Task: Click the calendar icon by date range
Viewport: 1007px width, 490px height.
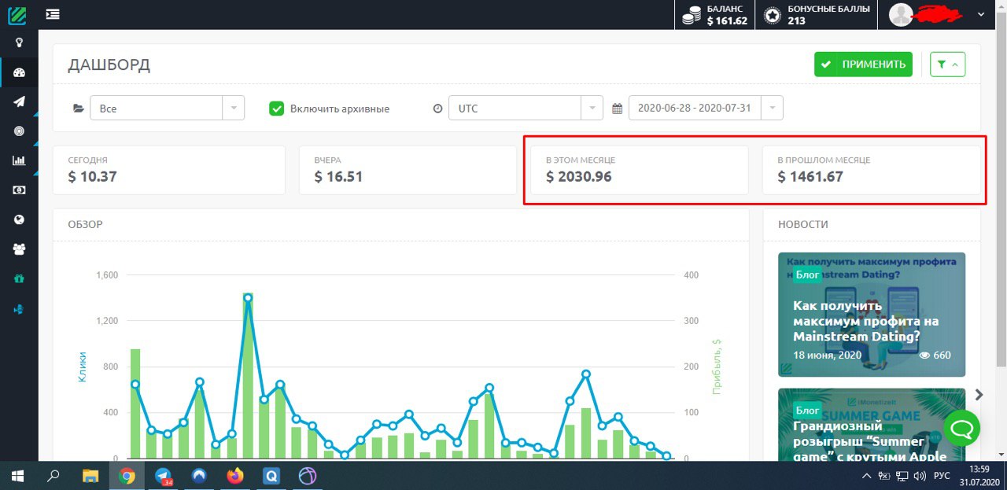Action: (617, 109)
